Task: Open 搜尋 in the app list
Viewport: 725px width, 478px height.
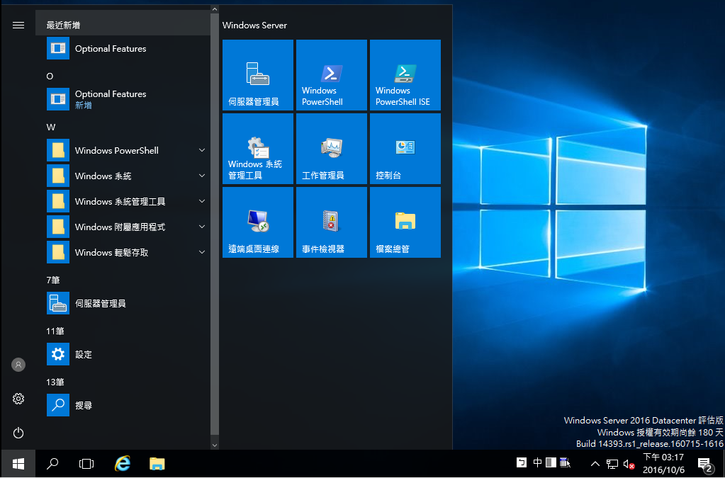Action: coord(123,405)
